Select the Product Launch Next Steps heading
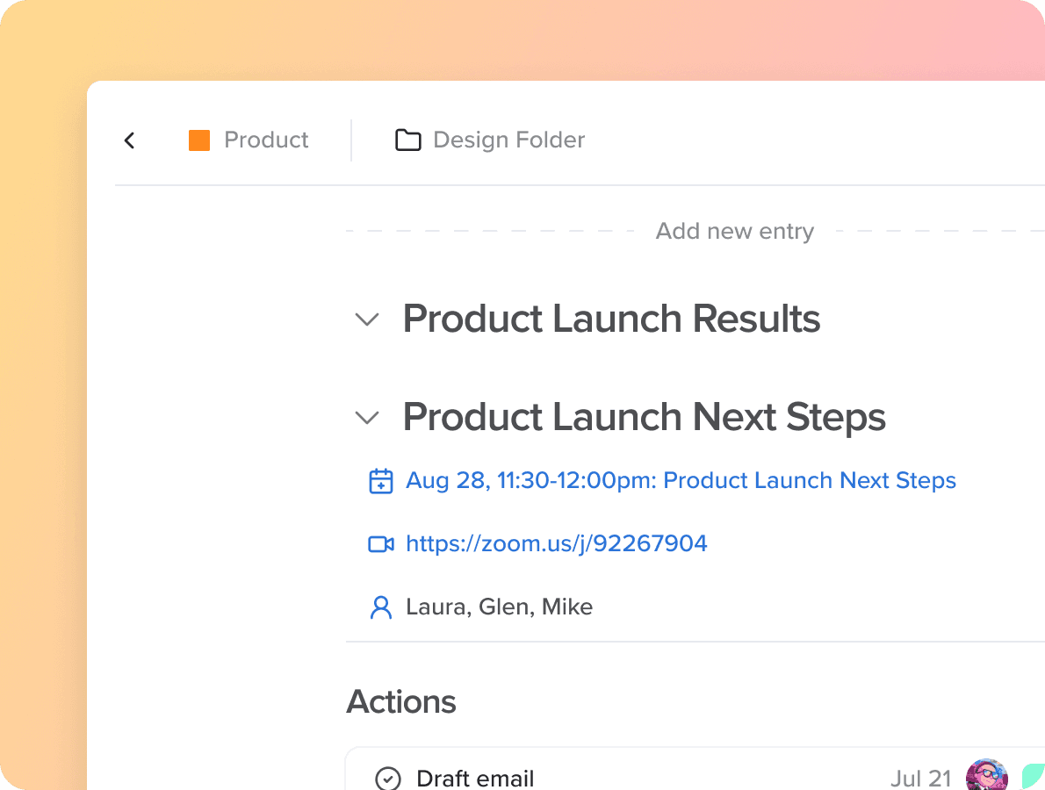 click(645, 418)
